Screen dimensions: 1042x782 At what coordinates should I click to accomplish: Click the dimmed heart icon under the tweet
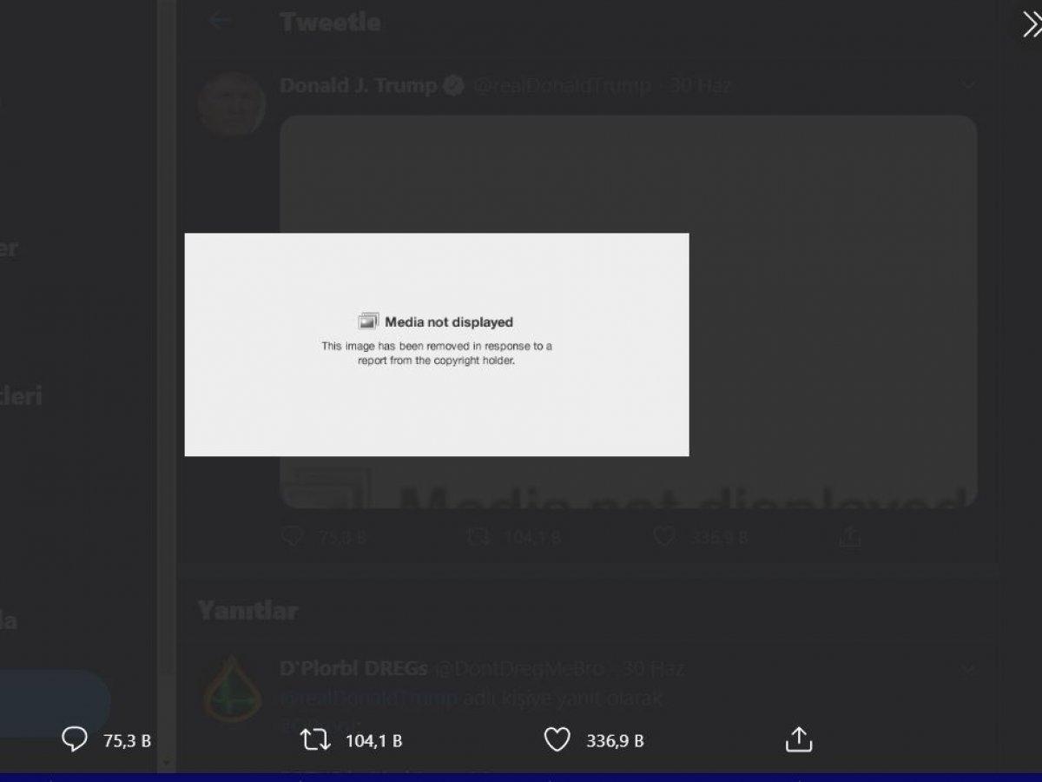tap(664, 537)
